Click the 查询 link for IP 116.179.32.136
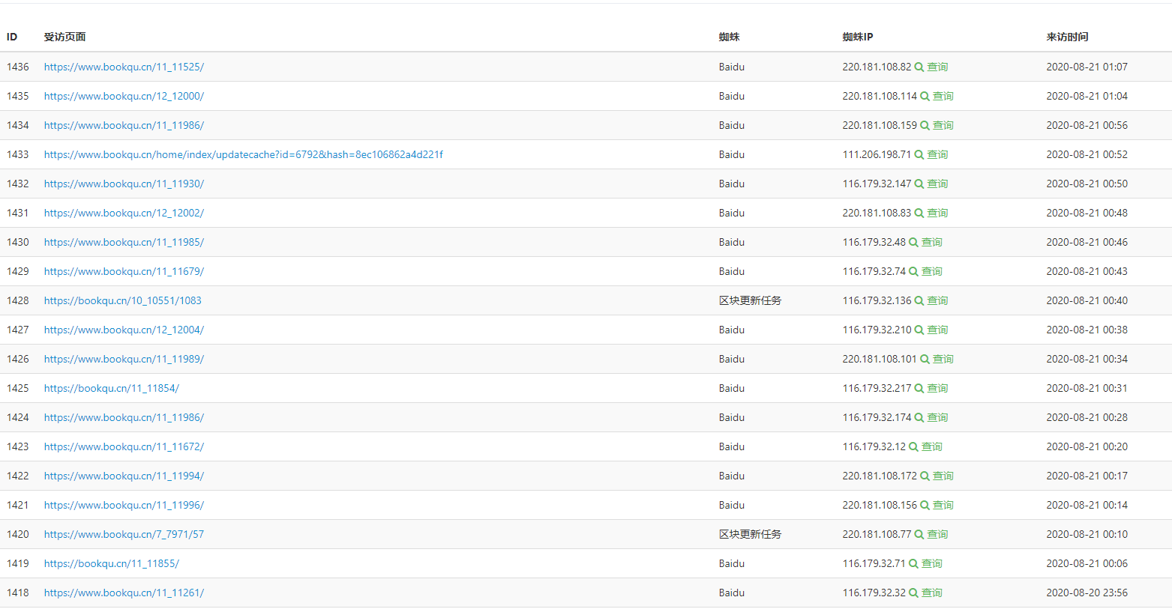1172x612 pixels. point(937,300)
